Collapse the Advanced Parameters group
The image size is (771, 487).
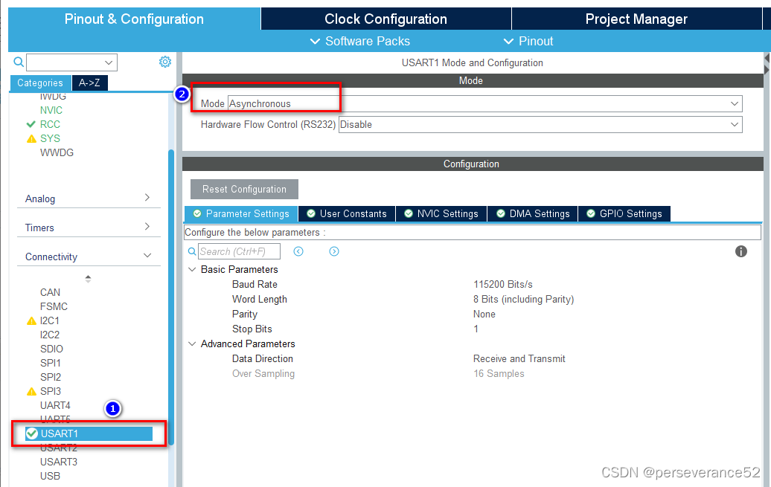pos(192,344)
